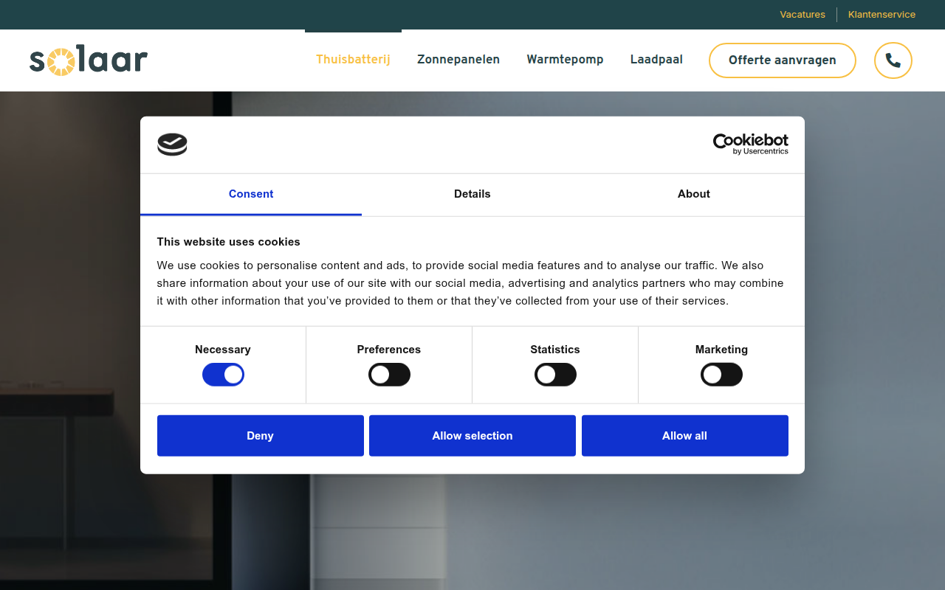Select the Consent tab
This screenshot has width=945, height=590.
coord(251,194)
